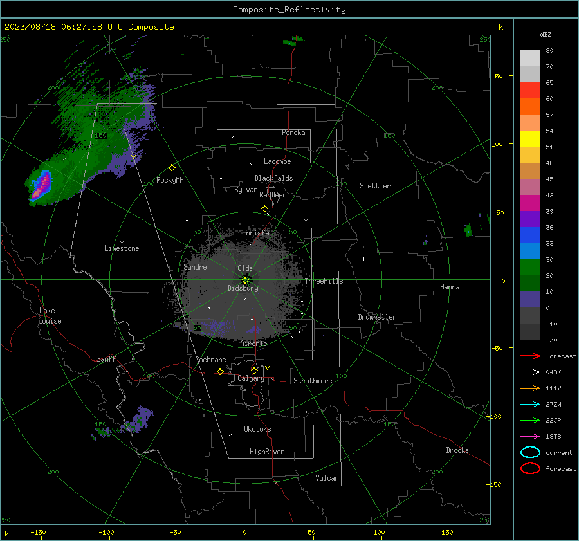This screenshot has height=541, width=579.
Task: Click the Composite_Reflectivity title
Action: (x=289, y=10)
